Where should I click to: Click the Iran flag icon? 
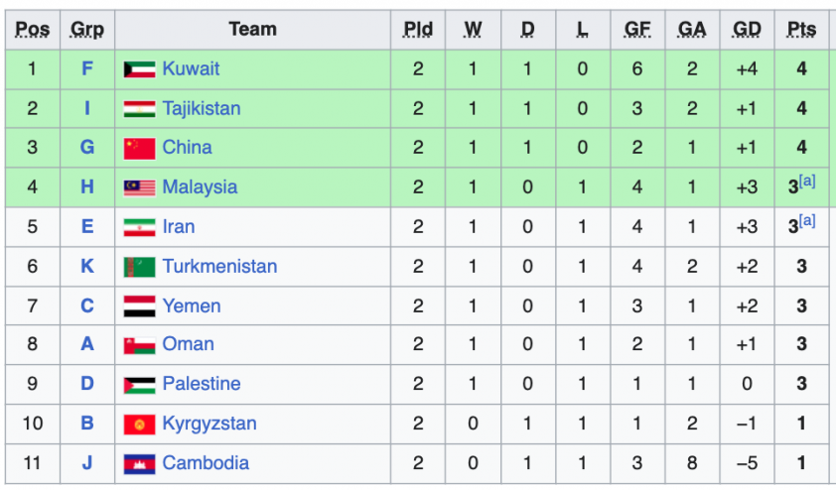click(139, 227)
